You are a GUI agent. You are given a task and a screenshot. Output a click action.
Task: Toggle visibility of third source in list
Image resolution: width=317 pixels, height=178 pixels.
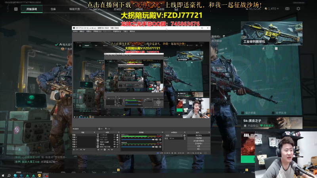pyautogui.click(x=115, y=140)
